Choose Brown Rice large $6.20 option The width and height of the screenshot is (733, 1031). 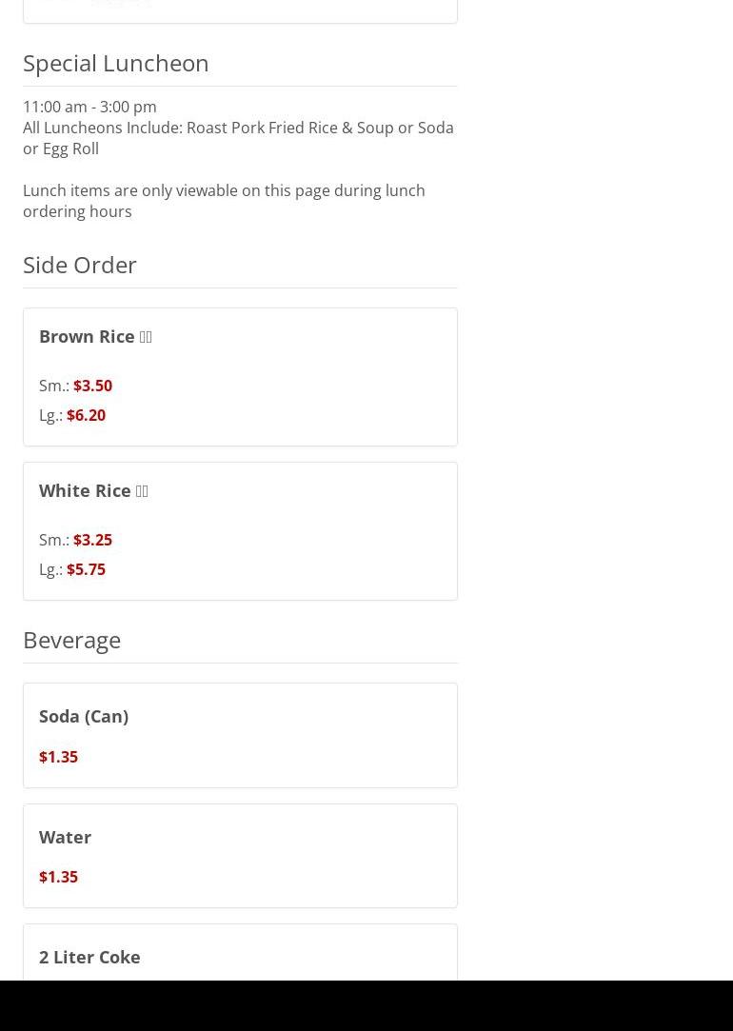click(86, 415)
